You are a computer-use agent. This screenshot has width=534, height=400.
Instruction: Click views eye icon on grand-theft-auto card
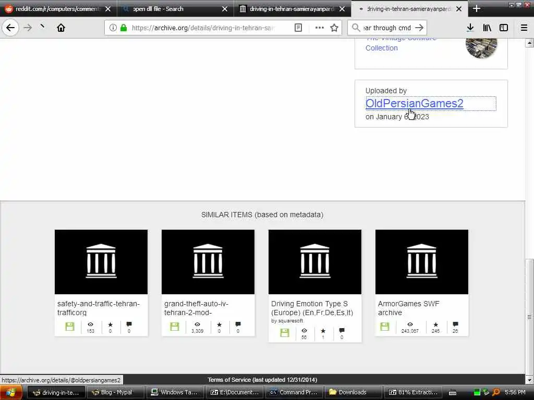click(197, 324)
